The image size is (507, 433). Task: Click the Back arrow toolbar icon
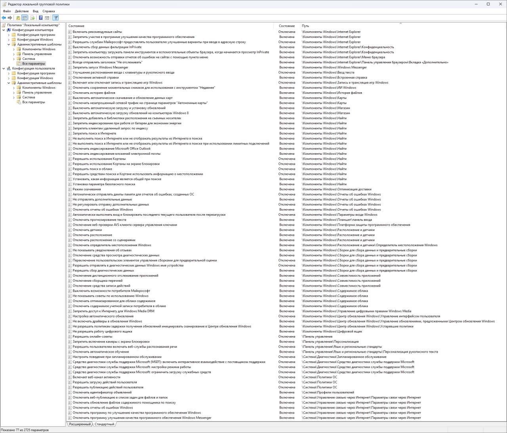point(4,18)
